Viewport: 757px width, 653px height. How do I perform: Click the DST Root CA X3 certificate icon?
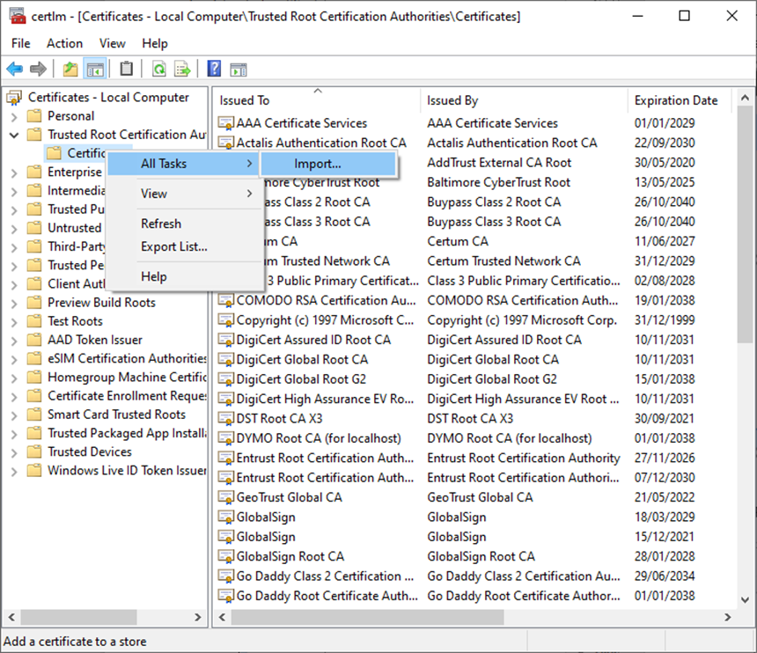tap(225, 418)
